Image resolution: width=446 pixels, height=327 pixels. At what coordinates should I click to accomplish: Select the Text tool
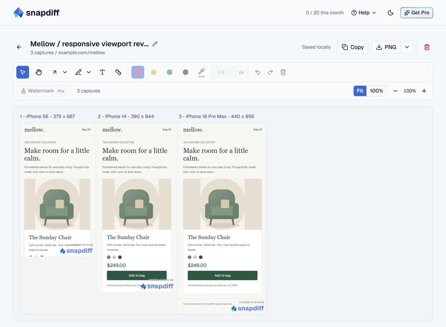tap(102, 72)
